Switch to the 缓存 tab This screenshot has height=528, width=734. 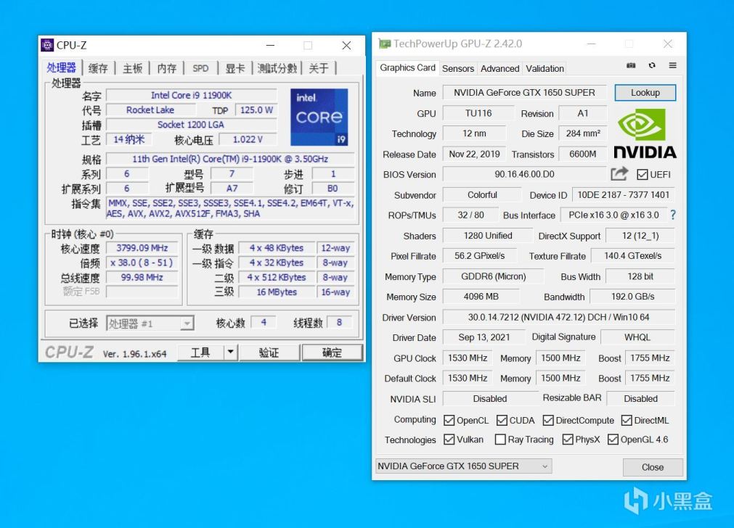[98, 68]
